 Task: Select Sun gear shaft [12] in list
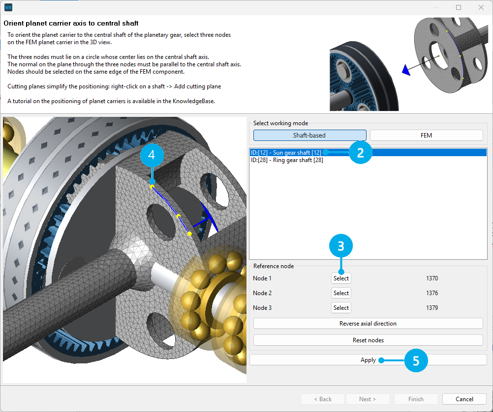287,153
